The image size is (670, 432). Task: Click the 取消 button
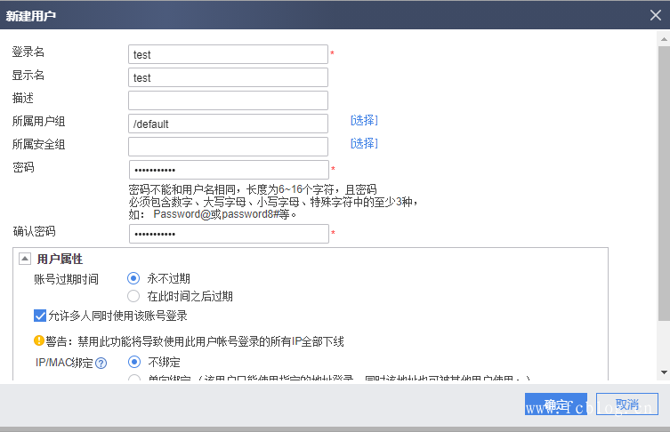pyautogui.click(x=626, y=404)
